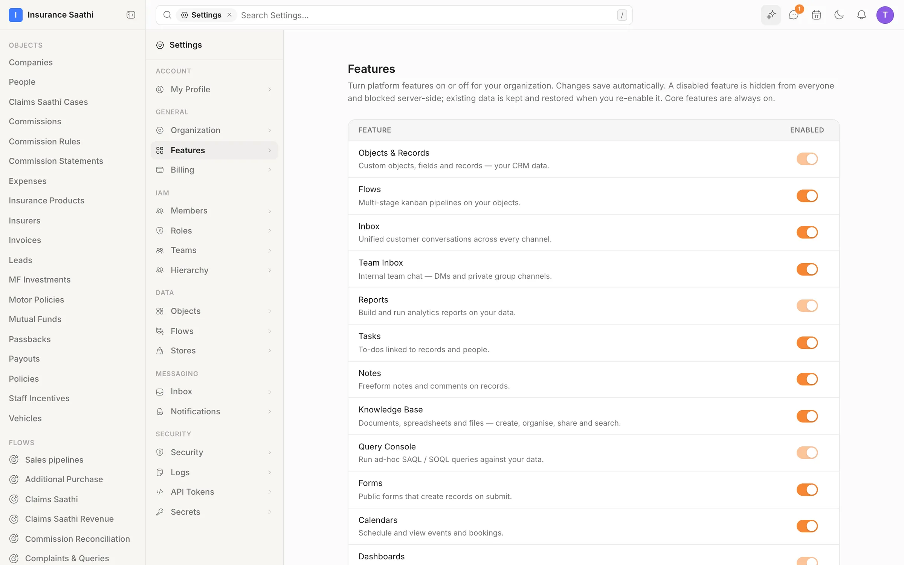This screenshot has height=565, width=904.
Task: Open the calendar icon in top bar
Action: pyautogui.click(x=816, y=15)
